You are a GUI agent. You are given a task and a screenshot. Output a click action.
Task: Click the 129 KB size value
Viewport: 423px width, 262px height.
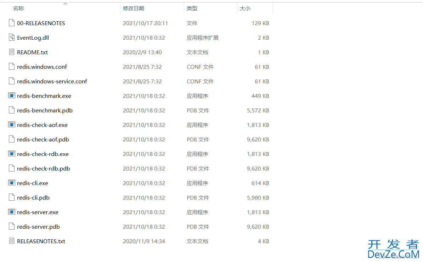pos(260,23)
